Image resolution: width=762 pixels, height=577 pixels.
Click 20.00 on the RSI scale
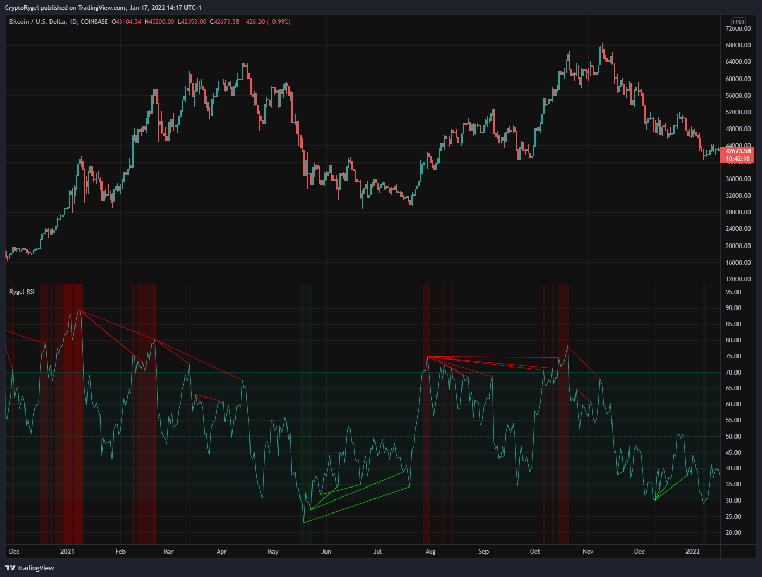pyautogui.click(x=733, y=533)
